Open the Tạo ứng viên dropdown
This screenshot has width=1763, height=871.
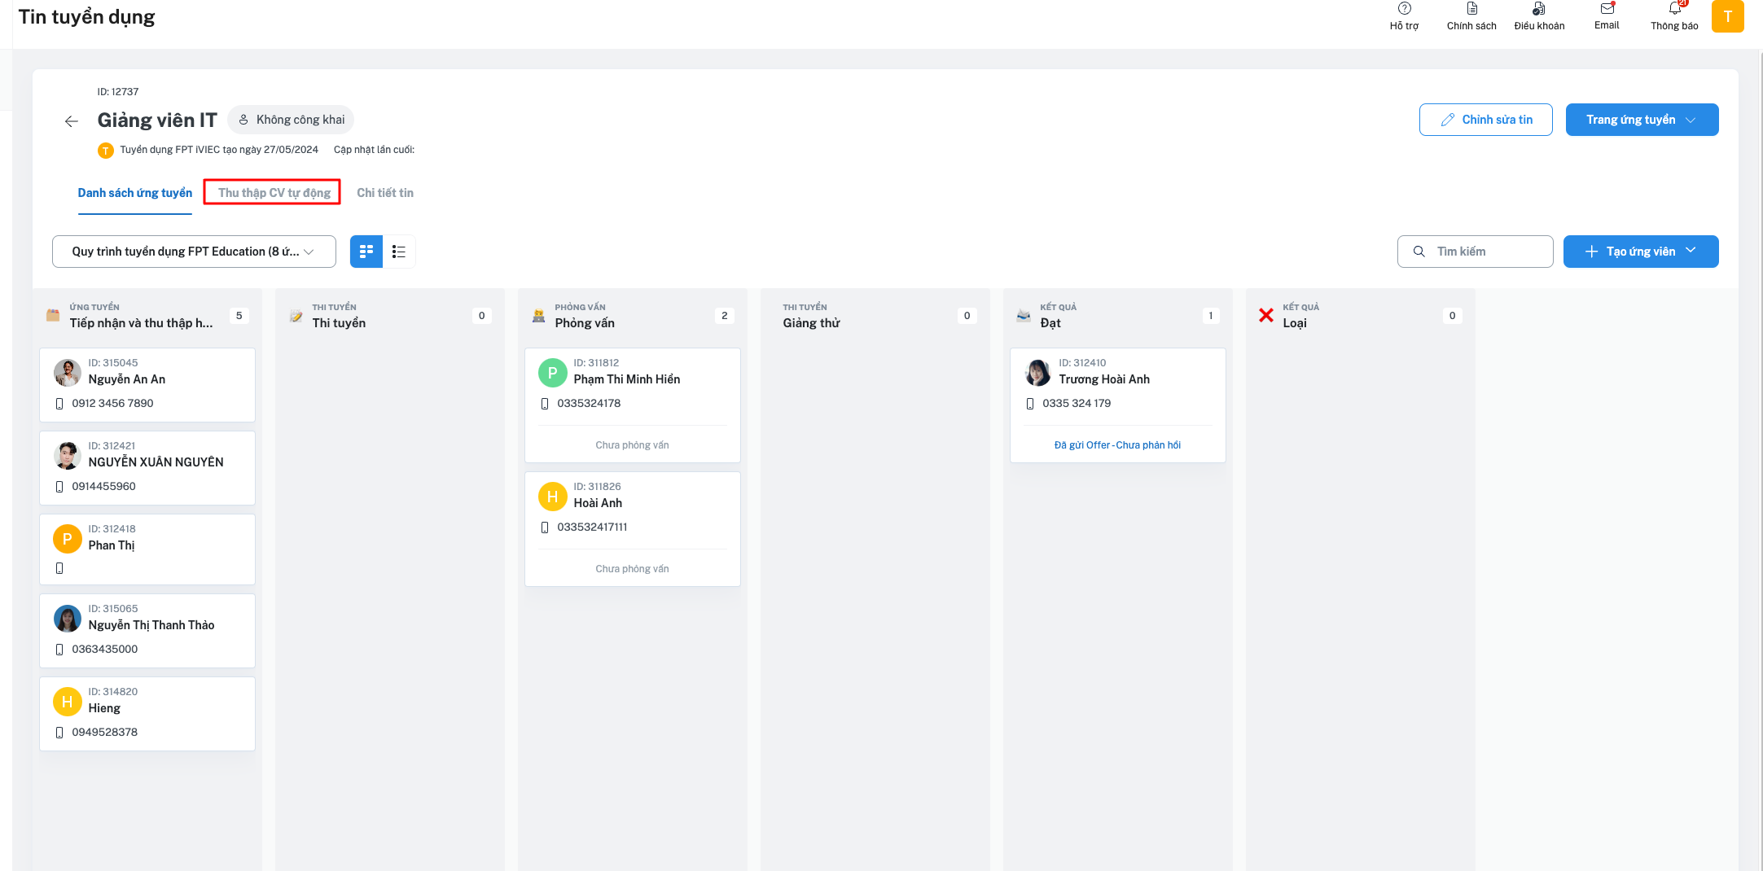pyautogui.click(x=1640, y=252)
